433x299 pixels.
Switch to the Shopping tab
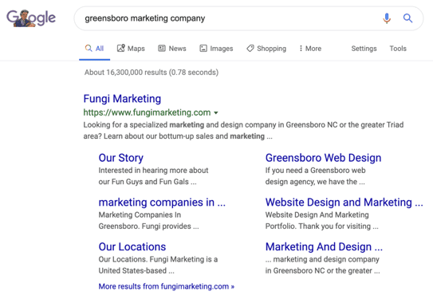click(266, 49)
